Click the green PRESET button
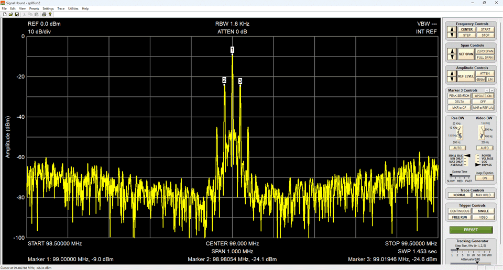Screen dimensions: 503x270 click(x=471, y=230)
